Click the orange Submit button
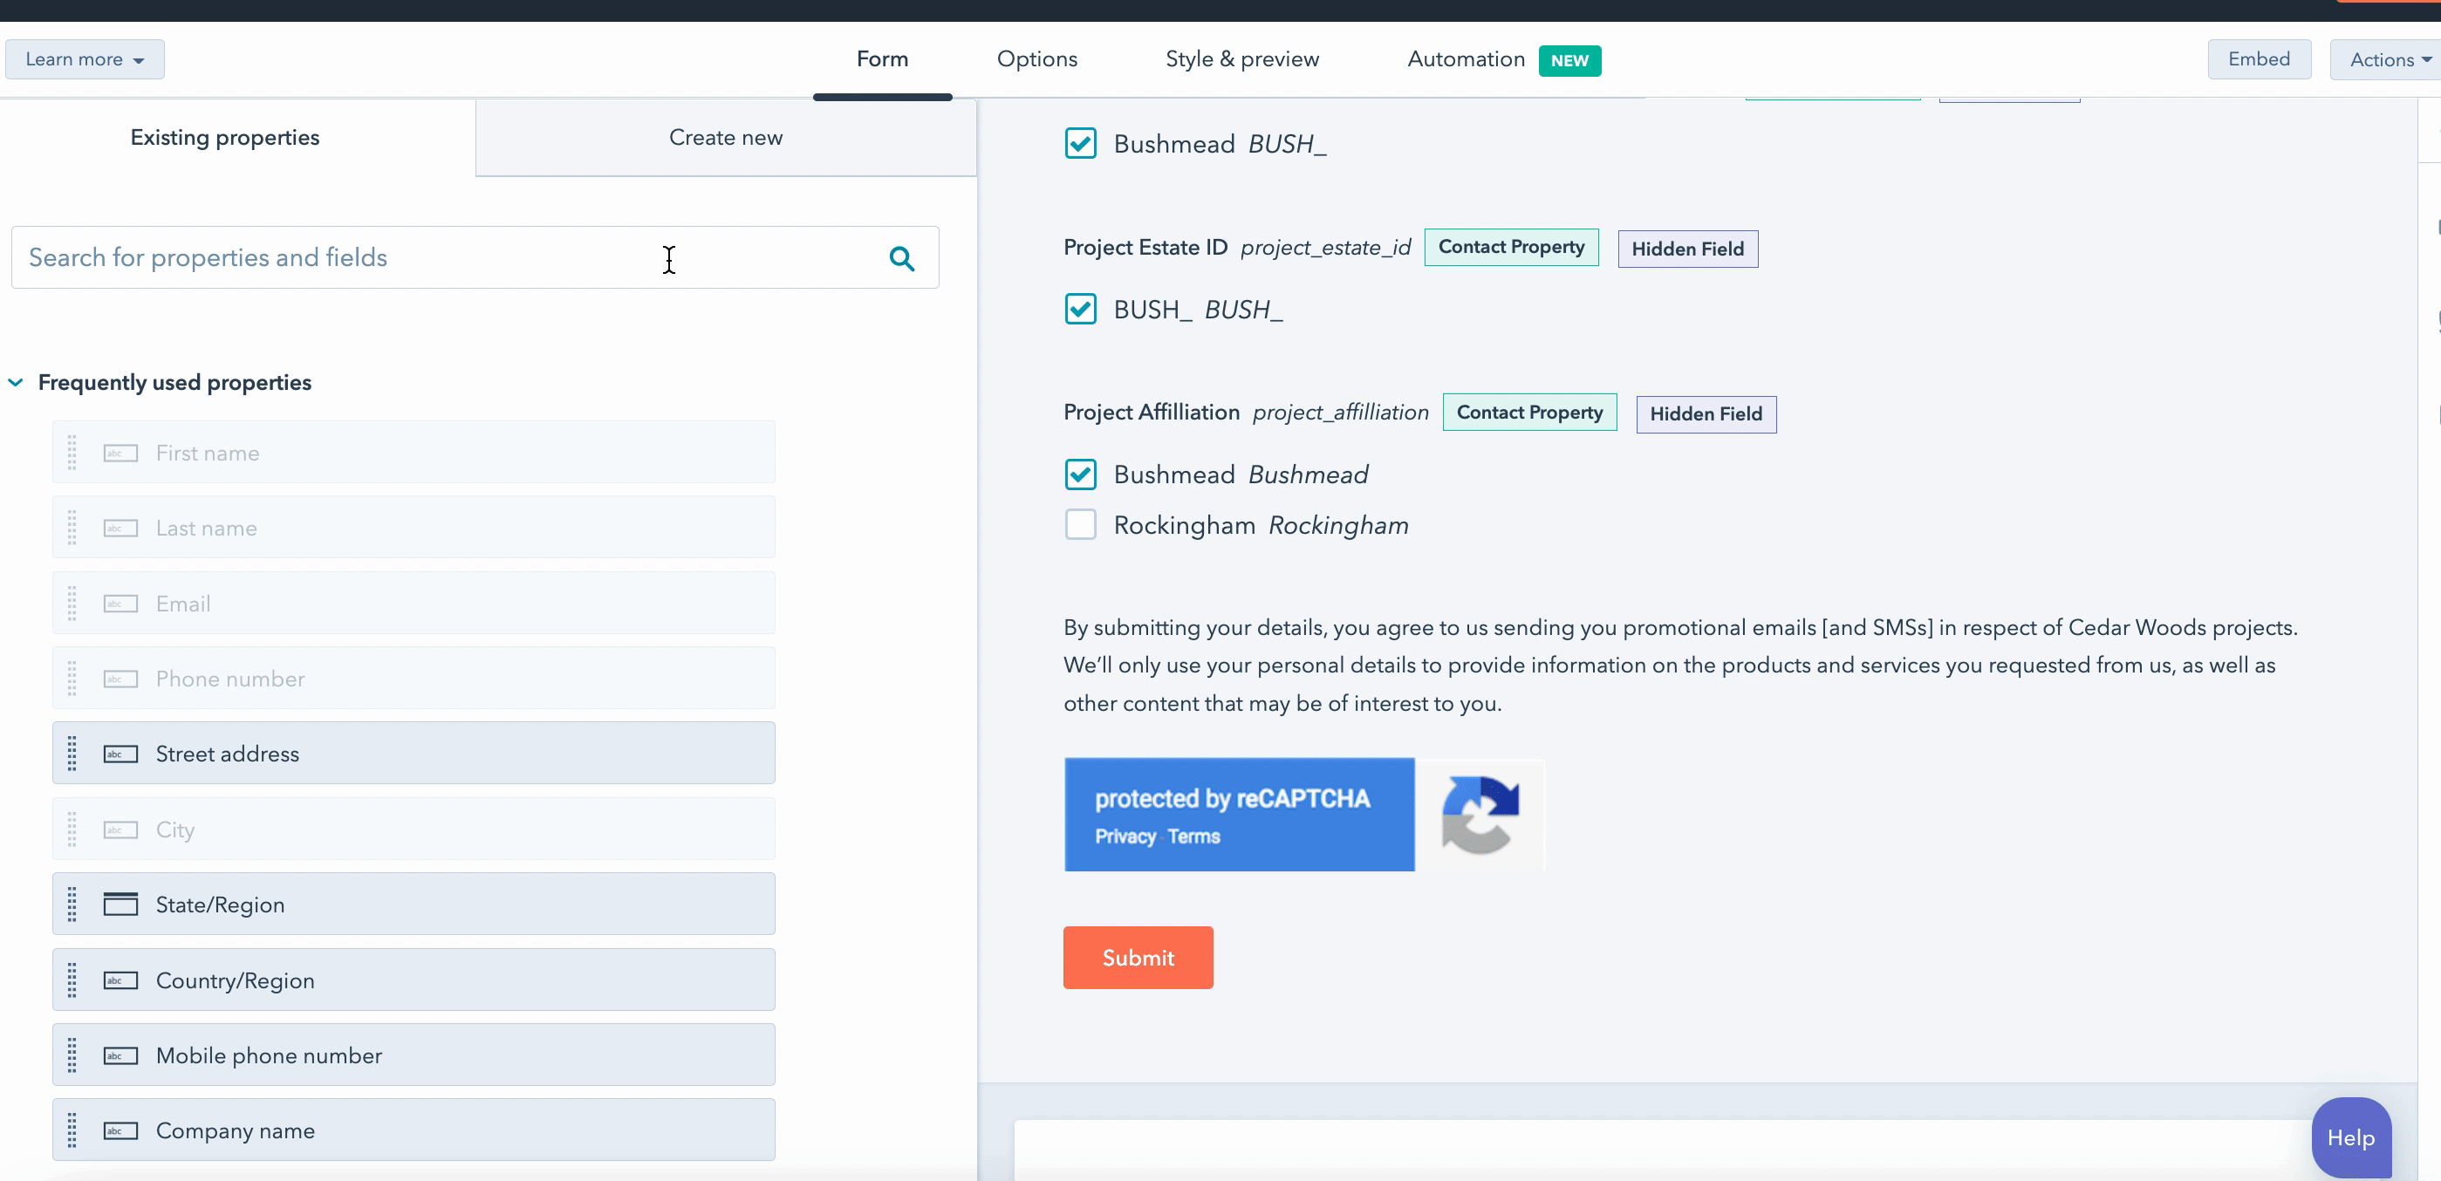Screen dimensions: 2441x1181 click(x=1138, y=958)
